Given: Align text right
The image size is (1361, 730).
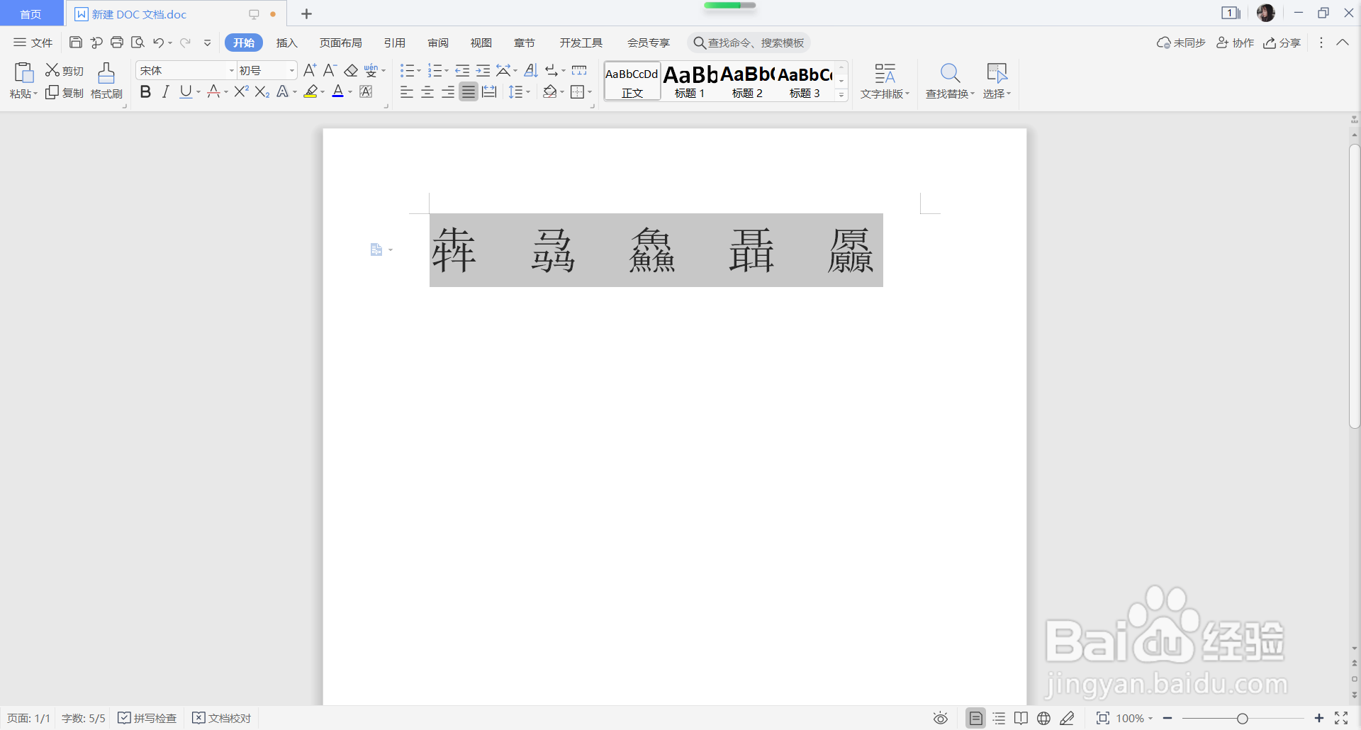Looking at the screenshot, I should coord(448,91).
